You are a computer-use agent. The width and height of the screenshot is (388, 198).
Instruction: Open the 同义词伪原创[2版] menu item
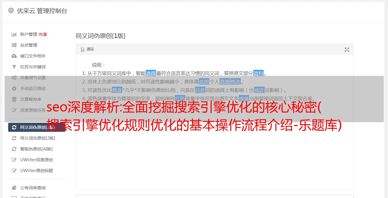point(37,138)
